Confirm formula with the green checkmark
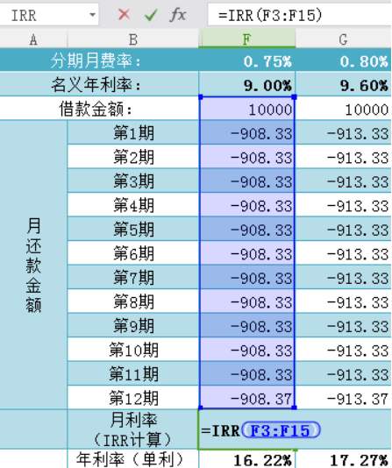The height and width of the screenshot is (468, 392). click(151, 14)
